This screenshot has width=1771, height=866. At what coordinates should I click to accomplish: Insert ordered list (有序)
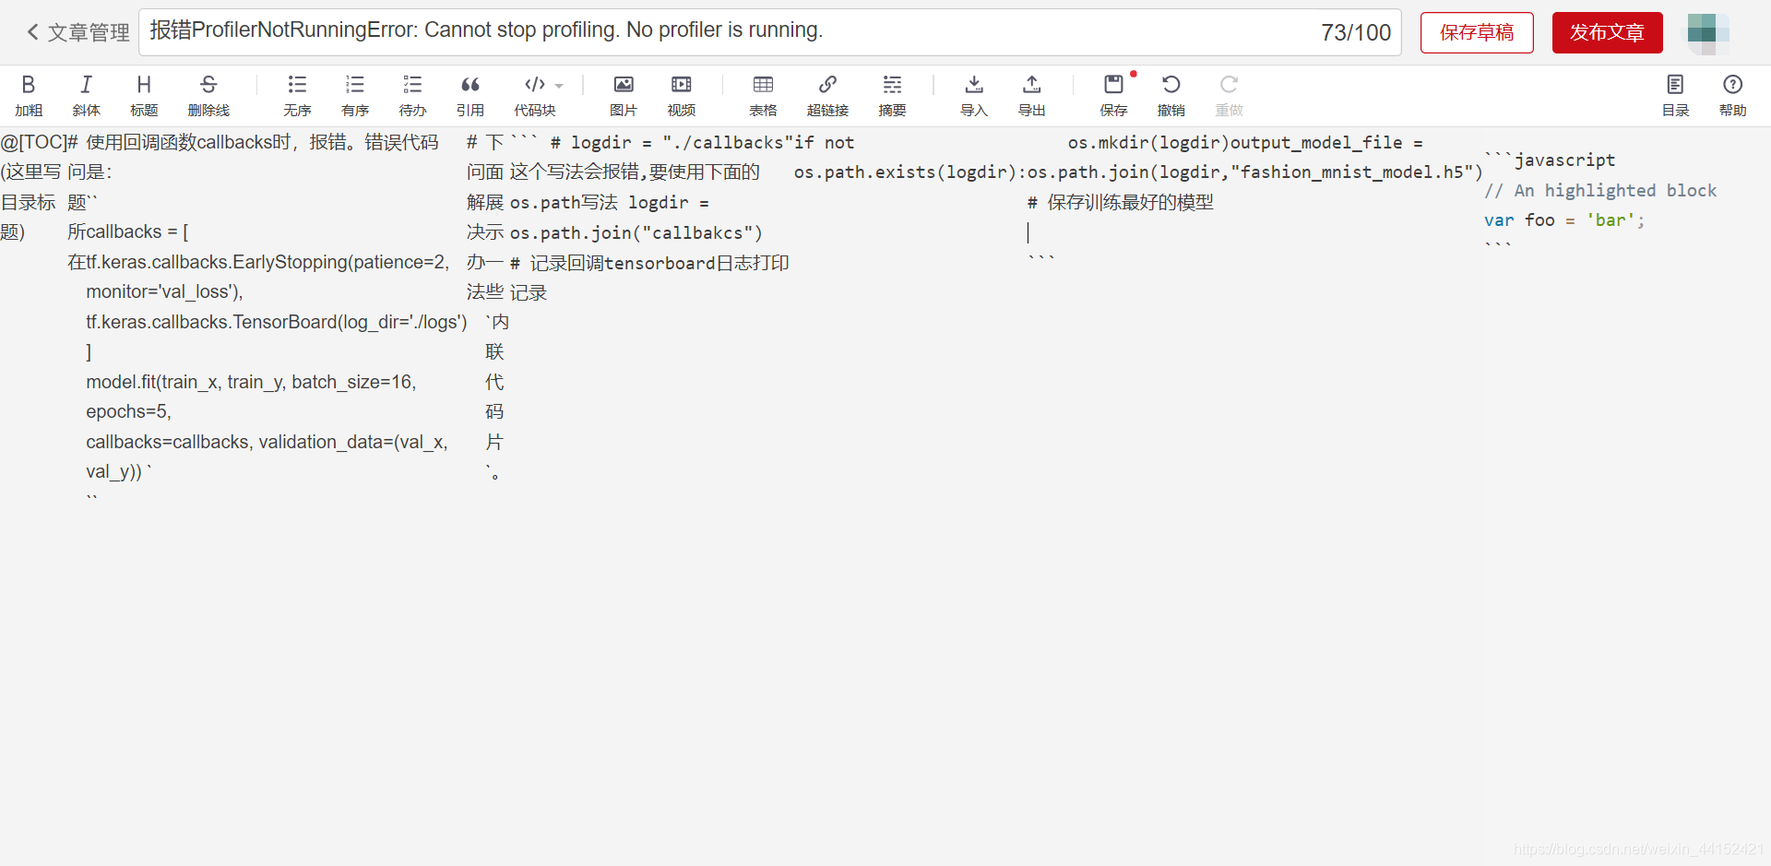(x=355, y=96)
